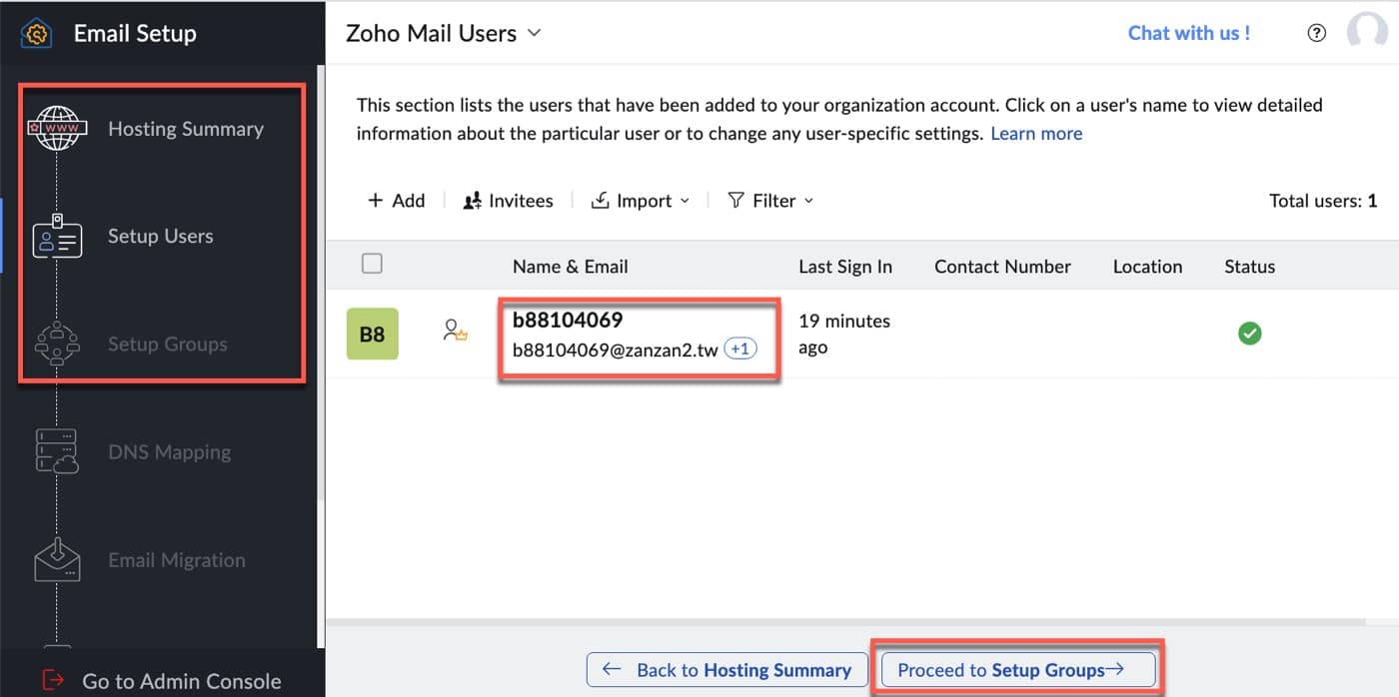Image resolution: width=1399 pixels, height=697 pixels.
Task: Click the B8 user avatar badge
Action: 372,335
